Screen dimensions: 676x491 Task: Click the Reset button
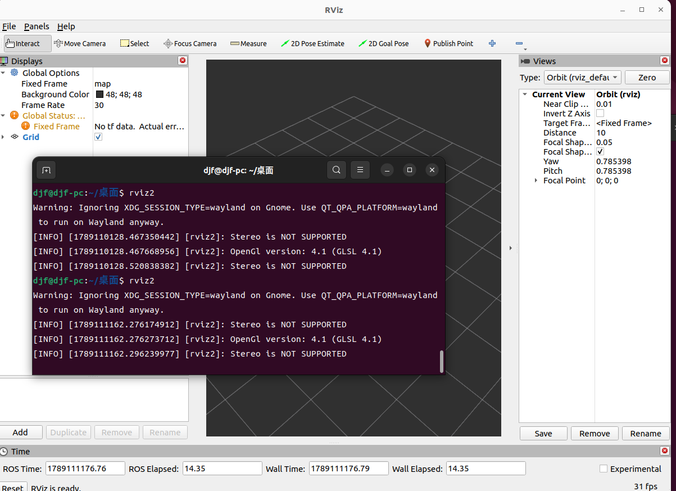(x=12, y=488)
